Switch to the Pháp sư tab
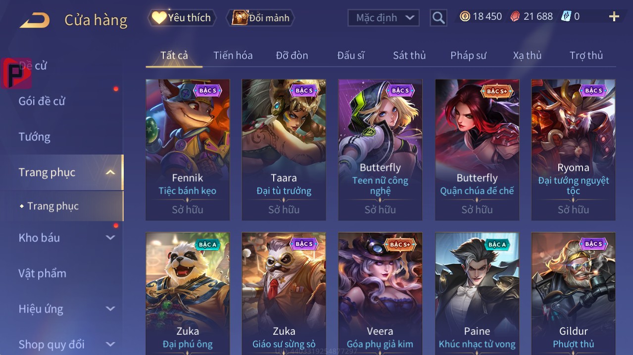The height and width of the screenshot is (355, 633). click(468, 55)
